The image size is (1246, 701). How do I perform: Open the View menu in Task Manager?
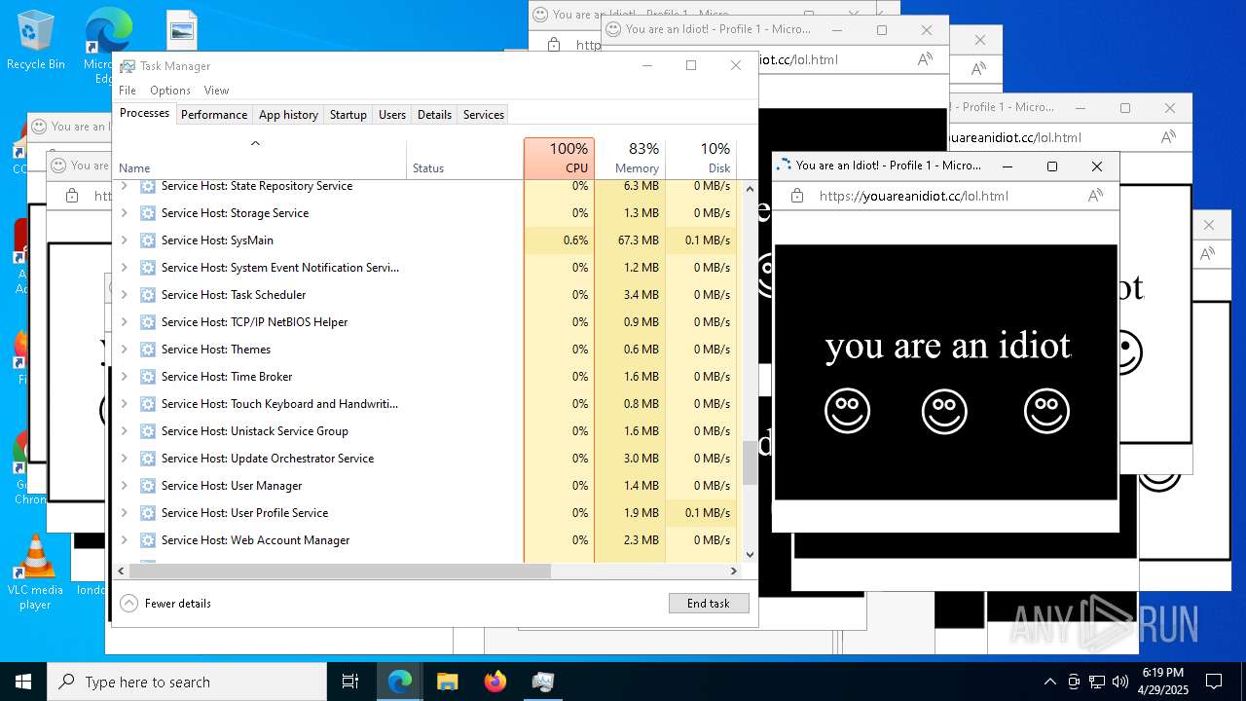click(x=216, y=91)
